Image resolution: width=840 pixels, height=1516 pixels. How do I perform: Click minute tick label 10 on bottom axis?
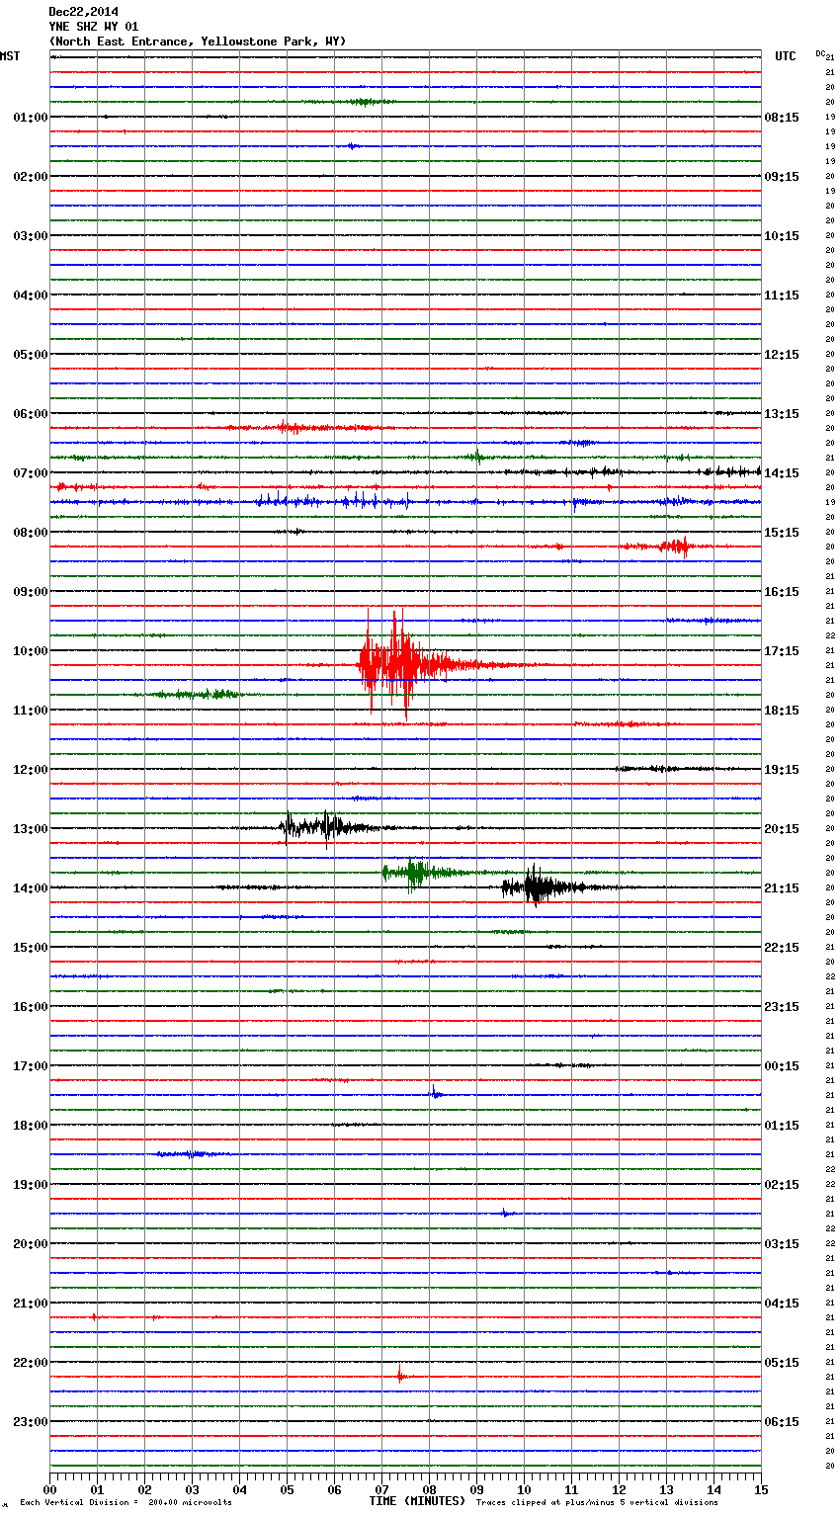pos(524,1489)
